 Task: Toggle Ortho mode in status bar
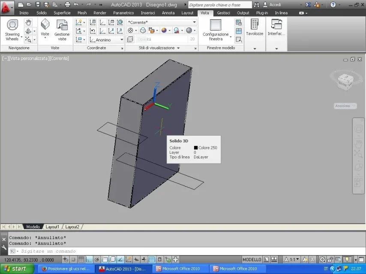[x=89, y=259]
